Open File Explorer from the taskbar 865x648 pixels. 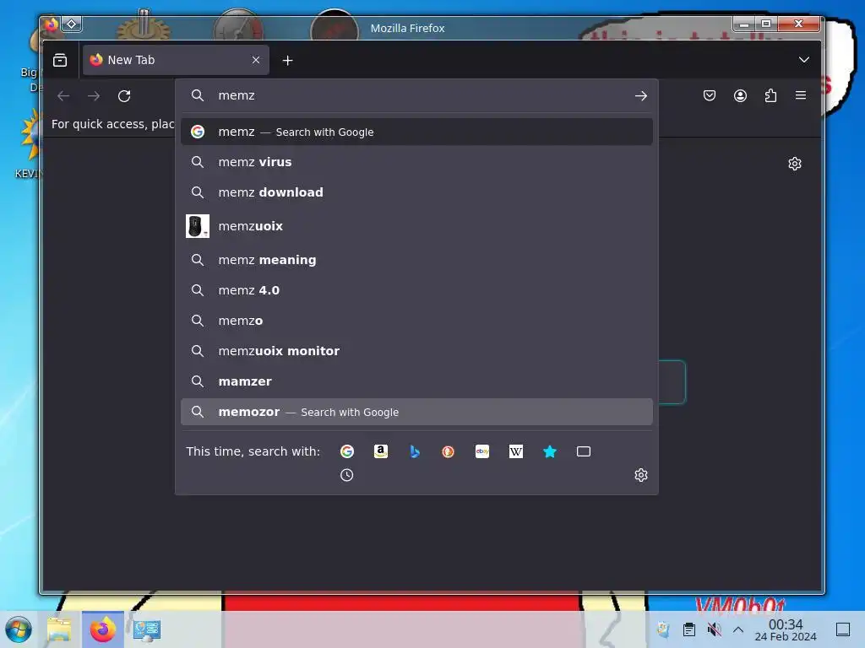tap(60, 629)
